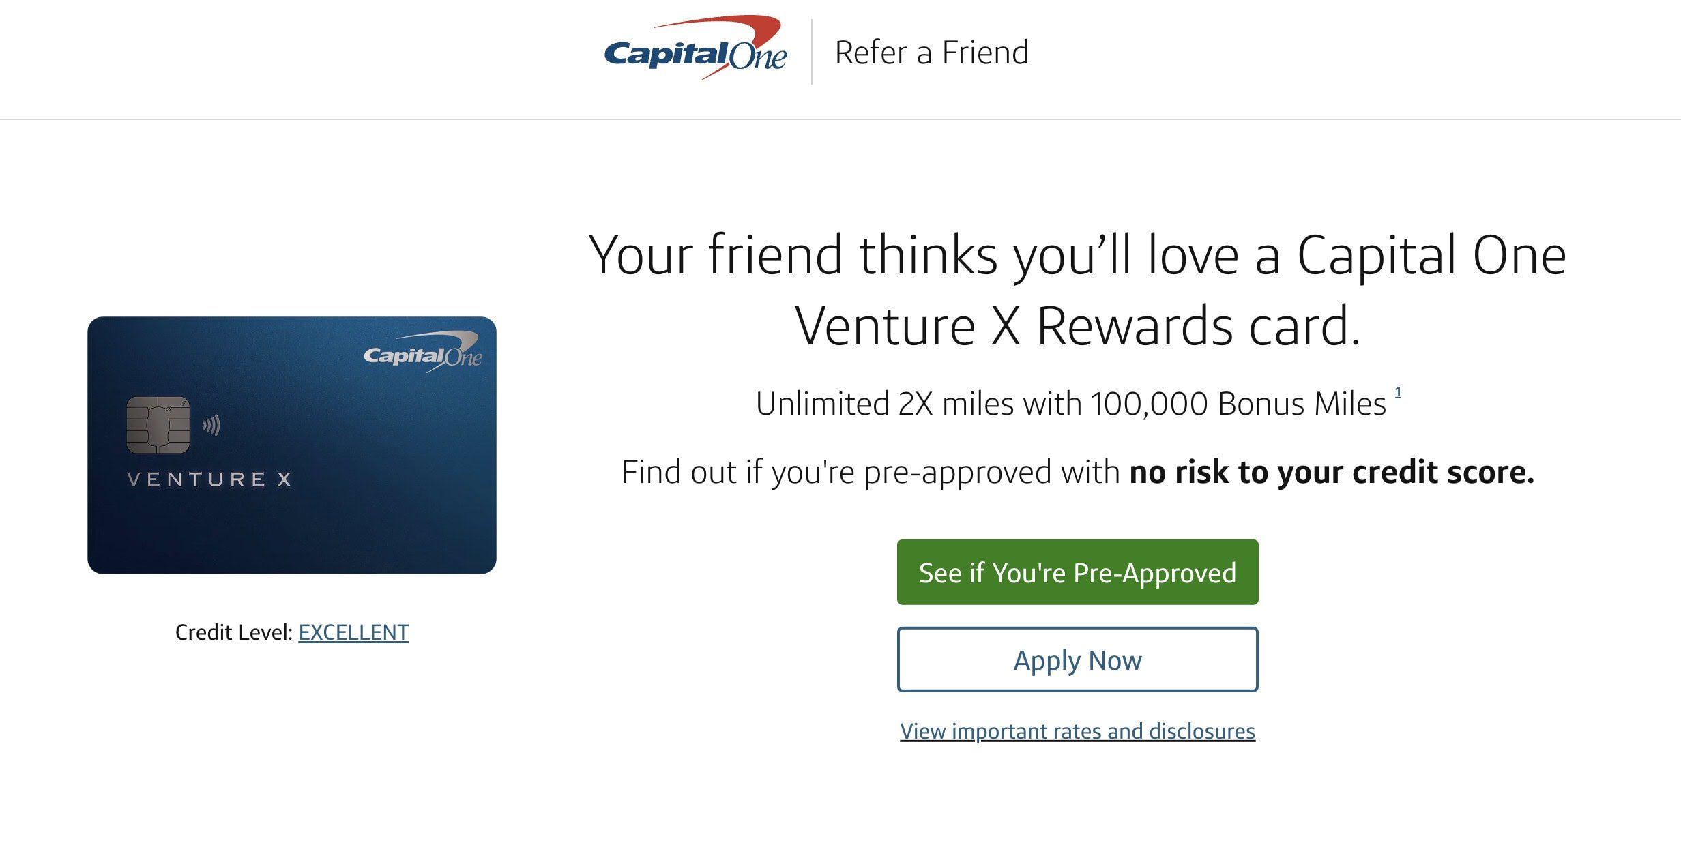The height and width of the screenshot is (843, 1681).
Task: Click the Capital One logo in the header
Action: click(x=696, y=51)
